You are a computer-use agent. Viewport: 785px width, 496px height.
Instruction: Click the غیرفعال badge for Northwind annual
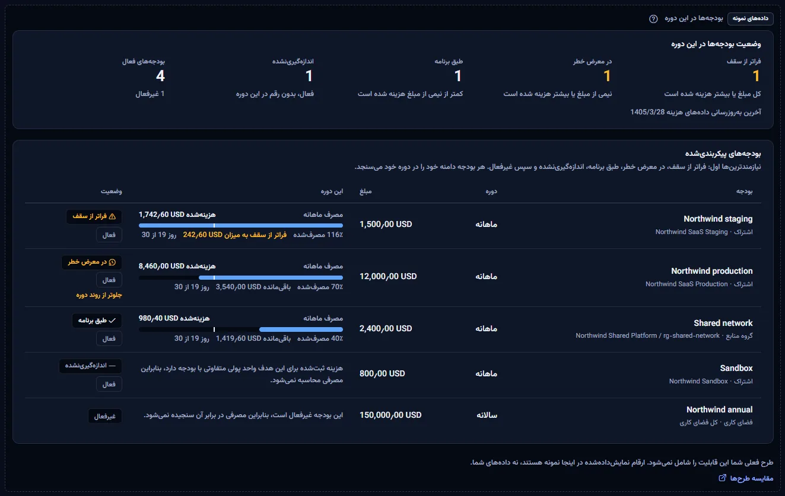point(105,416)
